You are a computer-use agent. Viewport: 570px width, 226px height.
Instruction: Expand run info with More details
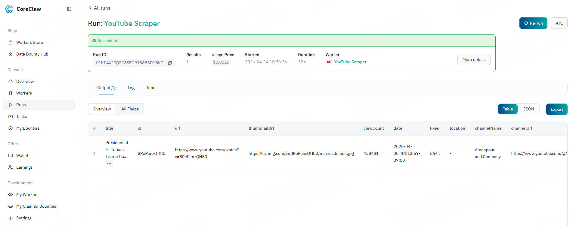[x=474, y=59]
